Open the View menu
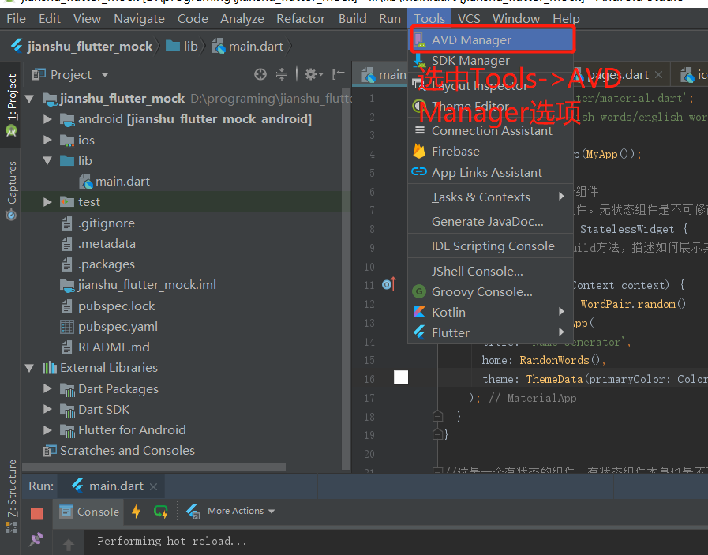The height and width of the screenshot is (555, 708). (x=87, y=19)
